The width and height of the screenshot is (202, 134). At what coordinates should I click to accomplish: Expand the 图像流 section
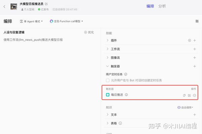[x=107, y=58]
